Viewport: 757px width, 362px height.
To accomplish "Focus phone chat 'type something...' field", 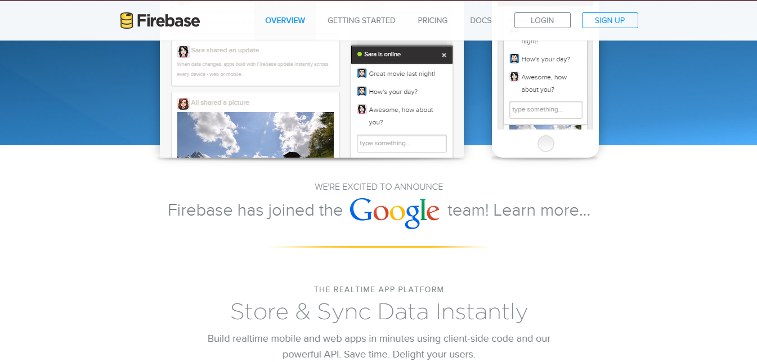I will [546, 110].
